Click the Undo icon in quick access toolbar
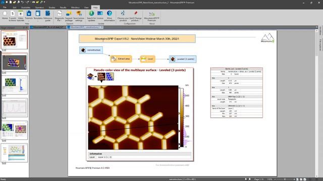Screen dimensions: 323x181 [22, 2]
